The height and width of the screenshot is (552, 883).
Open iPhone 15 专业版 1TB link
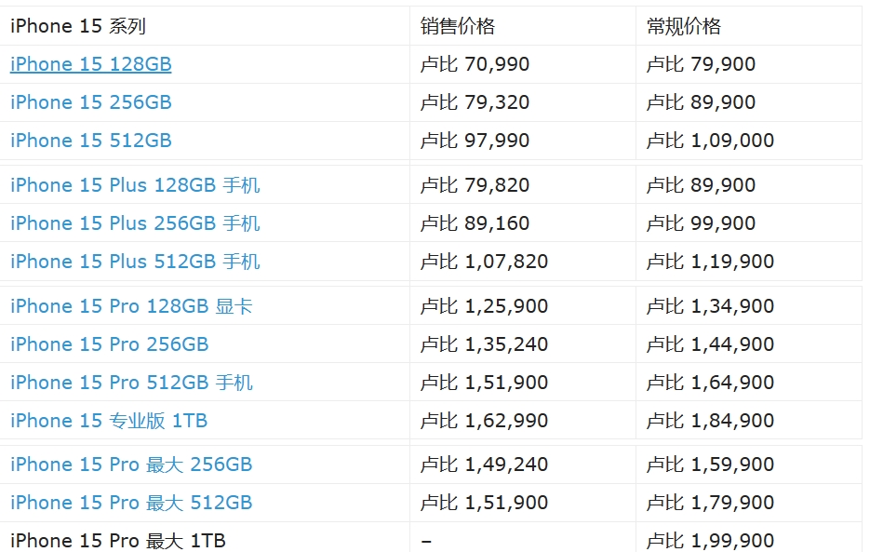tap(108, 421)
